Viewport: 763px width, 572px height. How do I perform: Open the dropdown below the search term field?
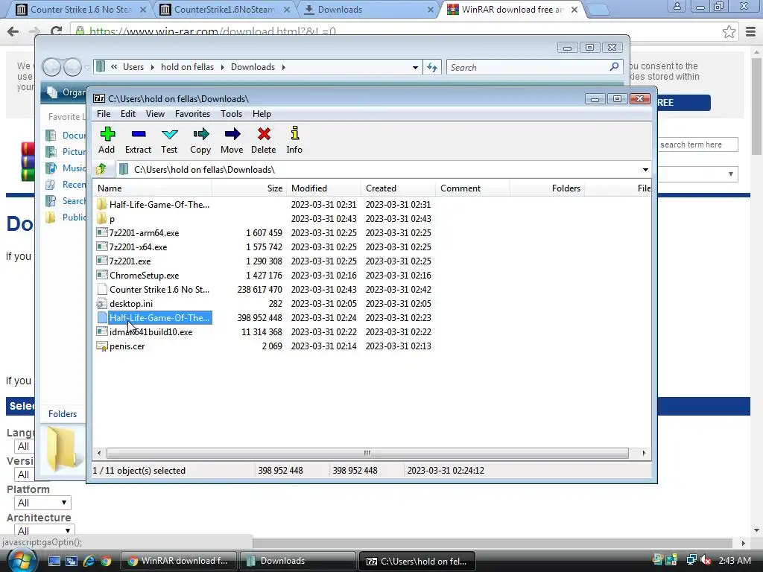[x=697, y=174]
